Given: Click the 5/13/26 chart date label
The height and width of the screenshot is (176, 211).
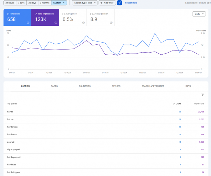Looking at the screenshot, I should click(86, 73).
